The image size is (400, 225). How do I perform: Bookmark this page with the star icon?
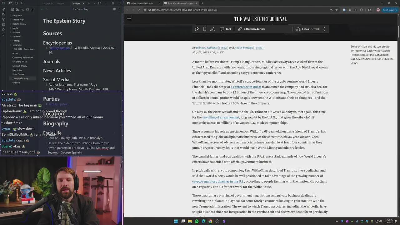(337, 10)
